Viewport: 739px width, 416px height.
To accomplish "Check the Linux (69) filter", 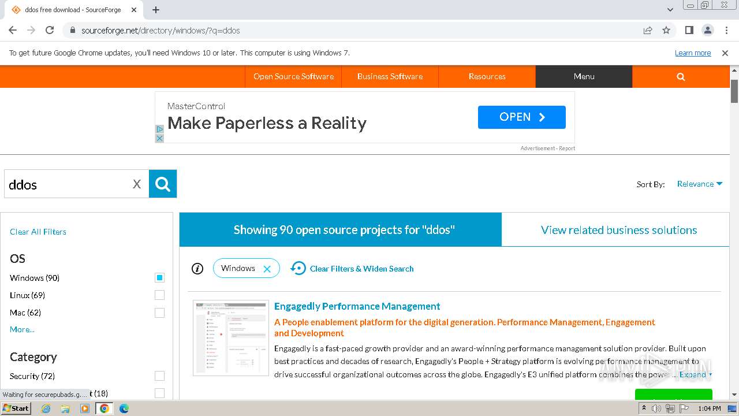I will point(159,295).
